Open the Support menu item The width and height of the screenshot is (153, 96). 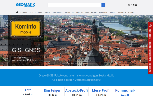tap(112, 12)
